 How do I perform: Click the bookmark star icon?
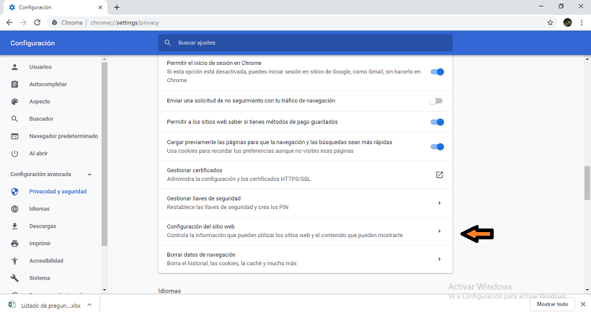point(551,22)
